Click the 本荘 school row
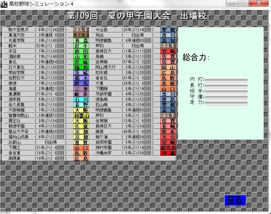The width and height of the screenshot is (271, 214). coord(46,51)
